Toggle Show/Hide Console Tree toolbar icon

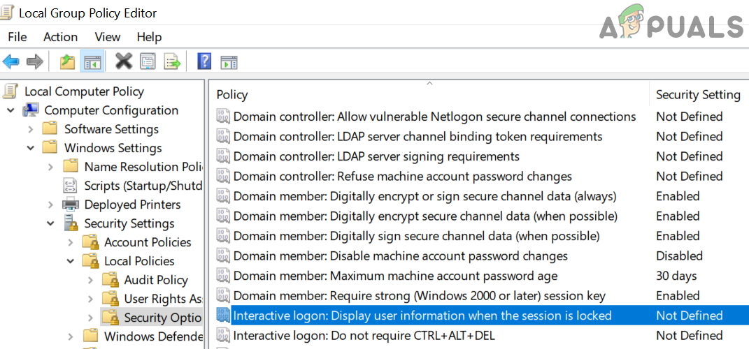pyautogui.click(x=91, y=62)
